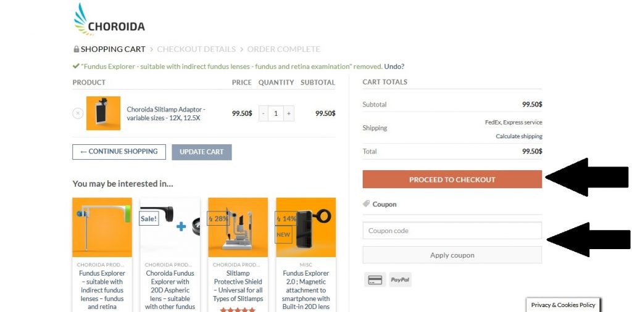Click the coupon tag icon
The height and width of the screenshot is (312, 632).
(x=366, y=204)
